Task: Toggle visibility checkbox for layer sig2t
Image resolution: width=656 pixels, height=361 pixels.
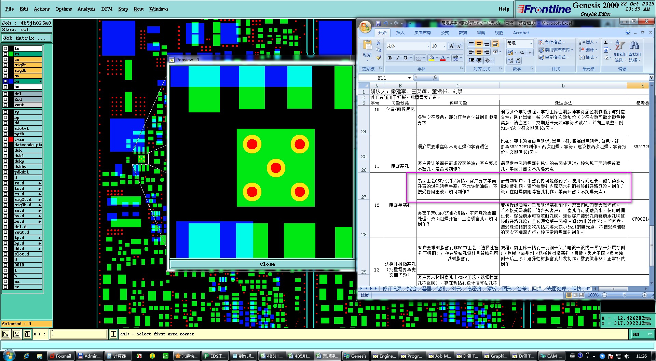Action: pos(5,65)
